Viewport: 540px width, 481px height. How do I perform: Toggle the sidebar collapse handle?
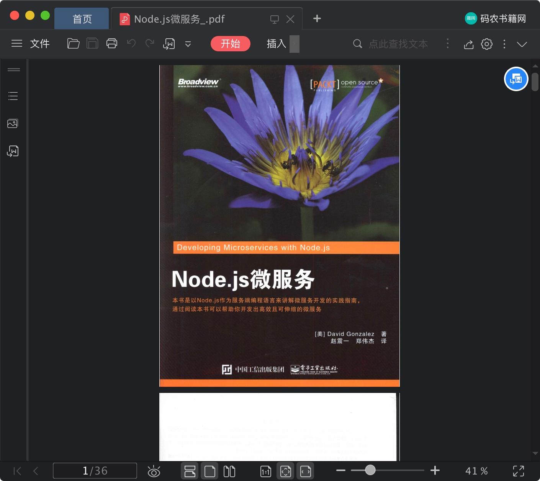[x=14, y=70]
